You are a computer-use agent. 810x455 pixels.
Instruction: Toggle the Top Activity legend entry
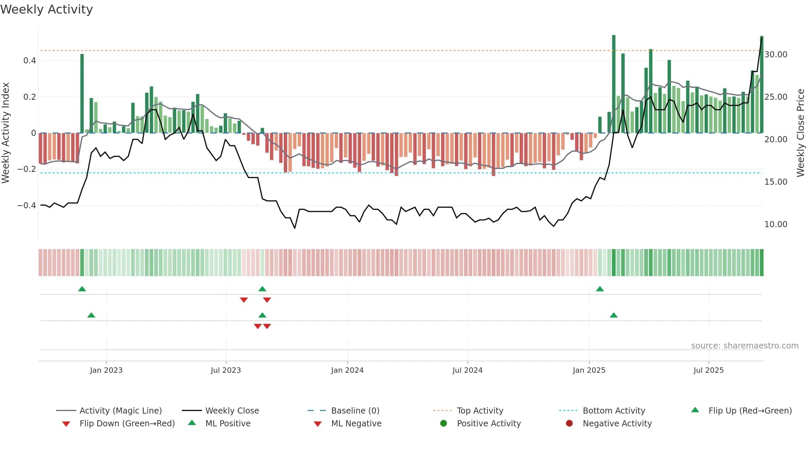click(x=468, y=411)
